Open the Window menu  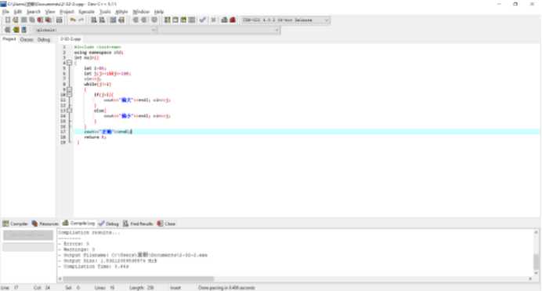(141, 12)
